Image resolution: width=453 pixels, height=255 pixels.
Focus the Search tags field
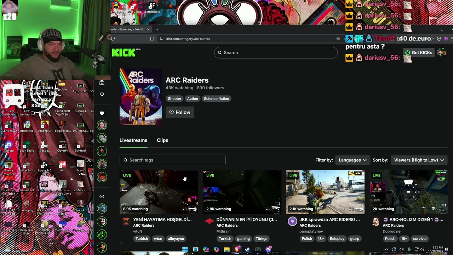tap(172, 160)
